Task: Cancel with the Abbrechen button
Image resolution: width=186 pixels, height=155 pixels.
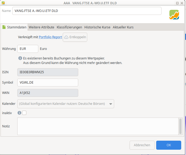Action: pos(142,145)
